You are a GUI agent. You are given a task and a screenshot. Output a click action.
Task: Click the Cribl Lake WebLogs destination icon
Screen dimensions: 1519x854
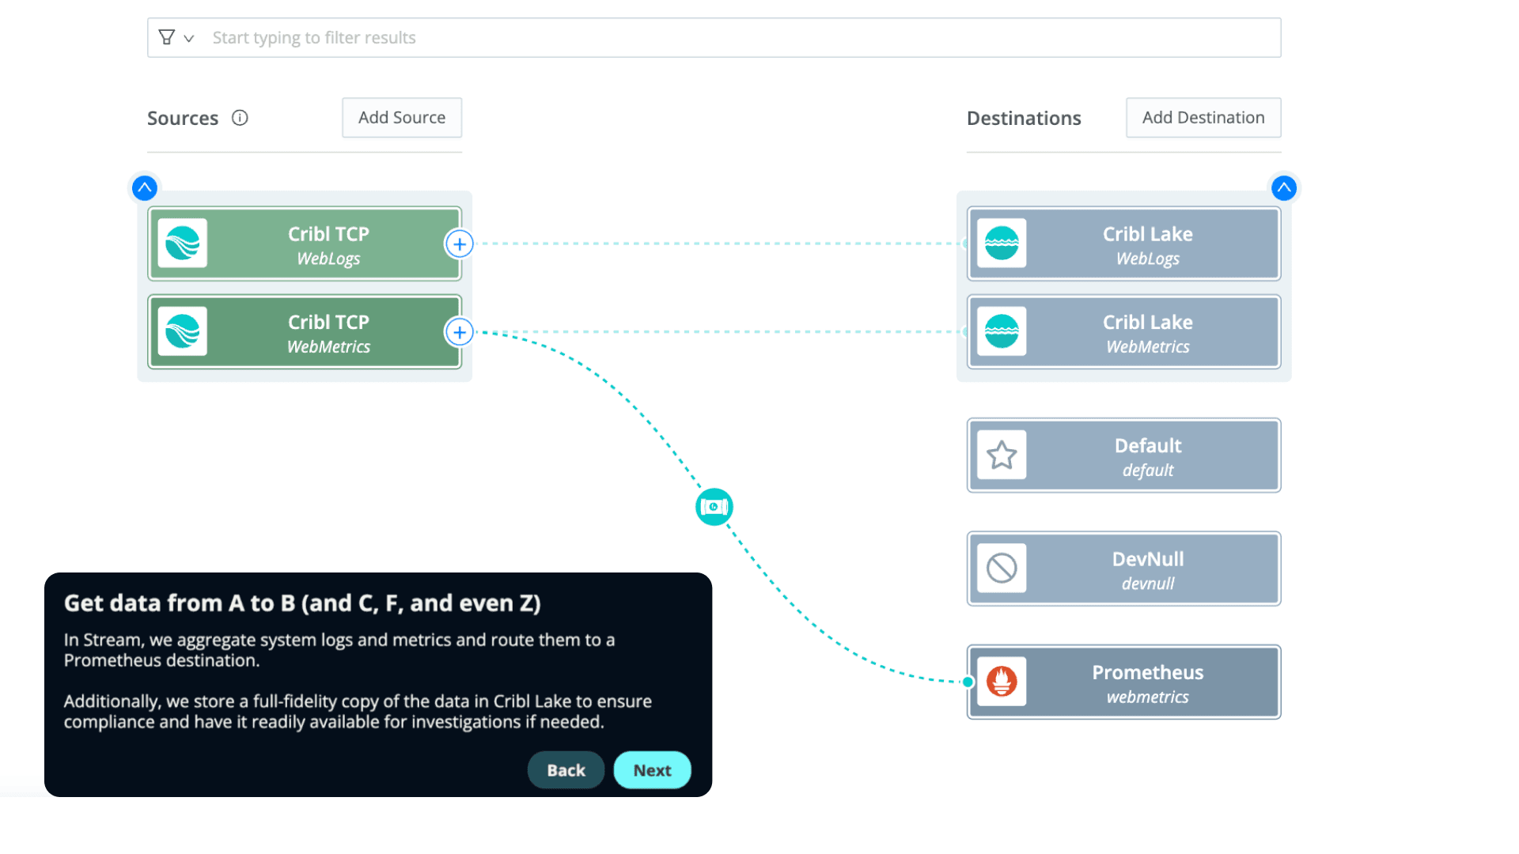point(1002,243)
